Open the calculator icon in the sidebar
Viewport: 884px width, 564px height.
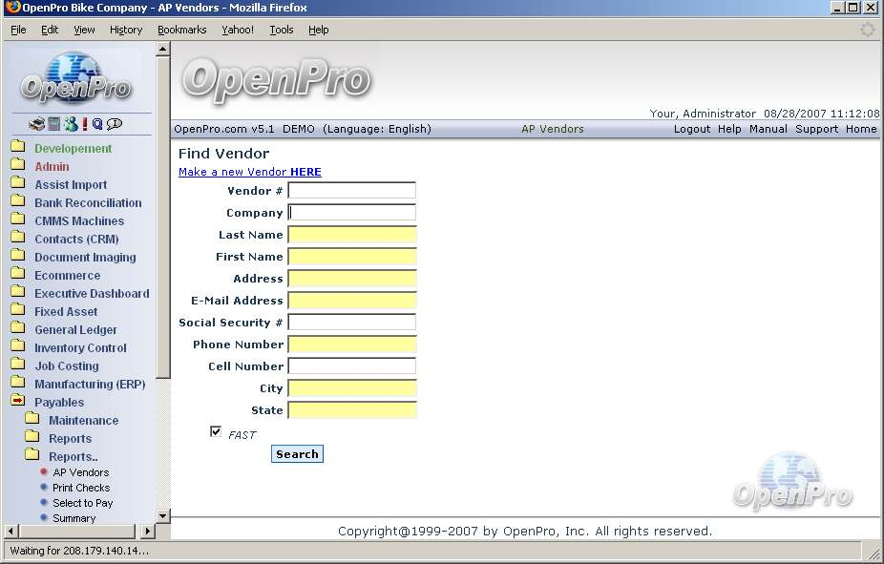(x=54, y=124)
